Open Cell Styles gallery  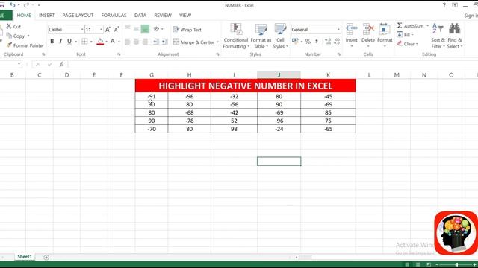tap(280, 36)
